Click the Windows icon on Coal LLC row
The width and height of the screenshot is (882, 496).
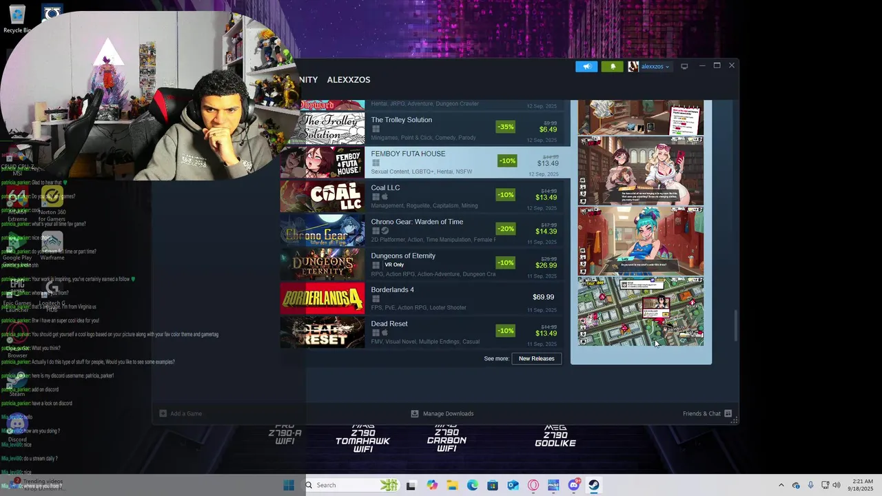[376, 197]
